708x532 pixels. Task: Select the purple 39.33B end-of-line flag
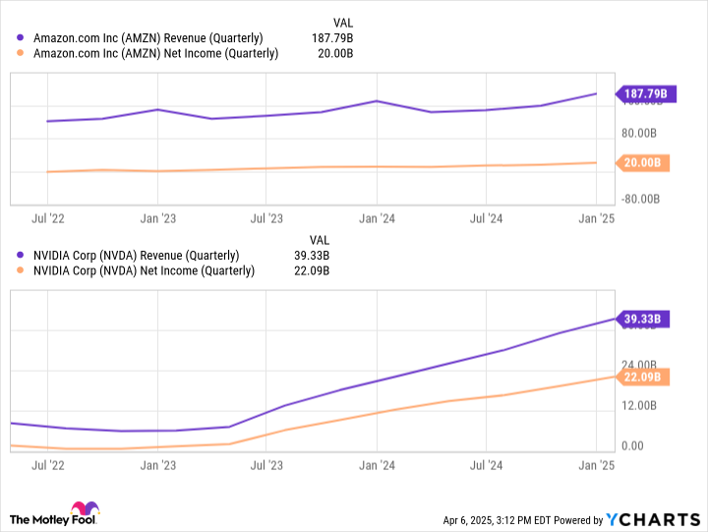point(645,319)
